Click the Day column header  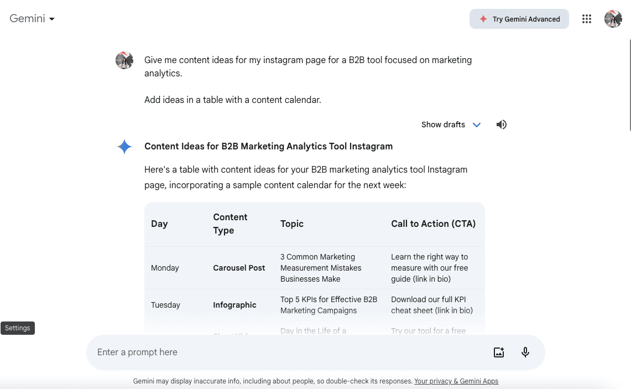pos(159,224)
